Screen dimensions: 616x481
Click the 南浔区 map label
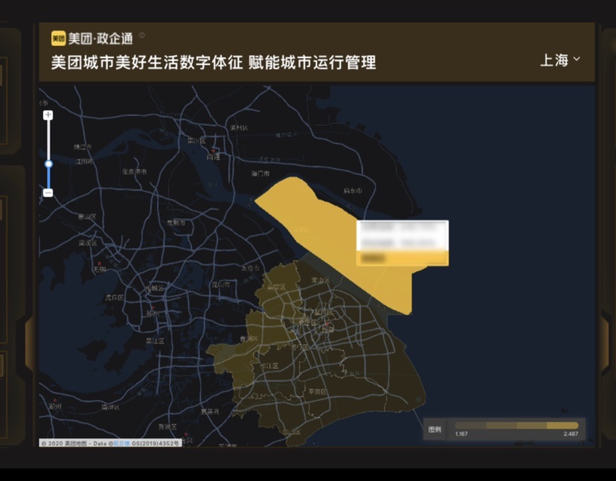coord(110,407)
